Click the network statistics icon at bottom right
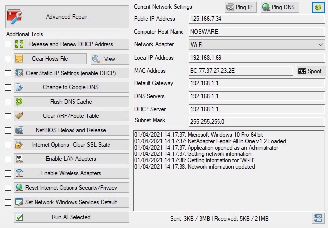 click(318, 218)
